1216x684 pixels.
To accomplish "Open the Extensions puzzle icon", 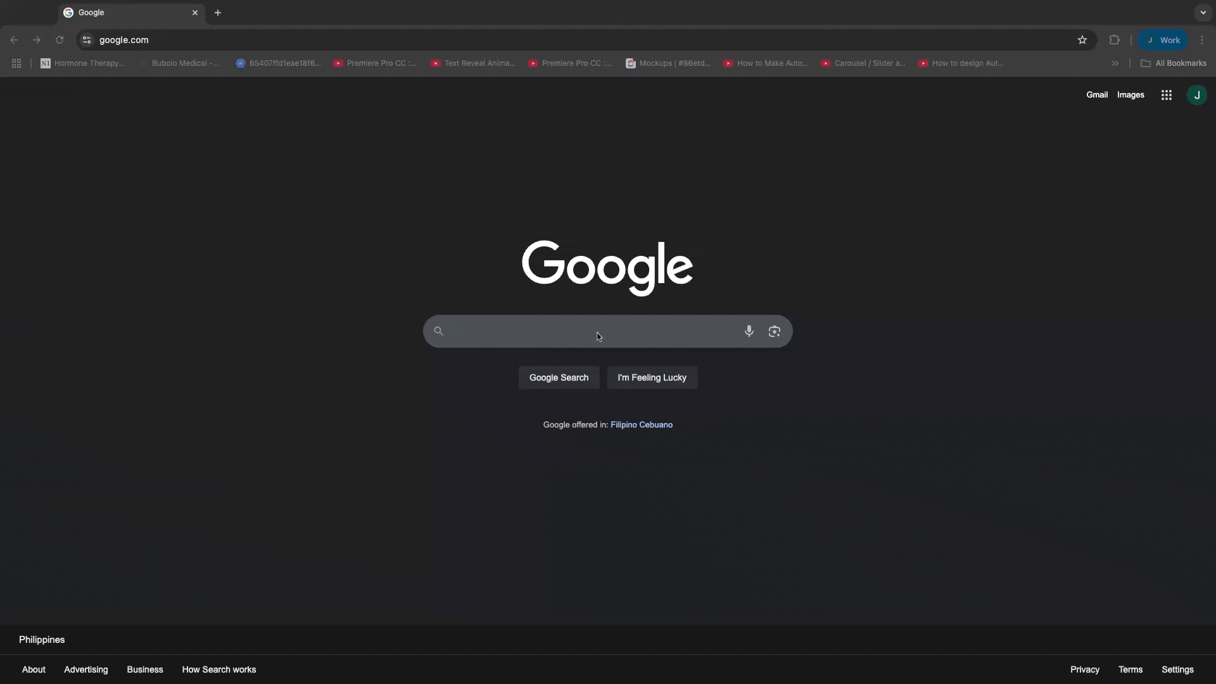I will pyautogui.click(x=1114, y=40).
